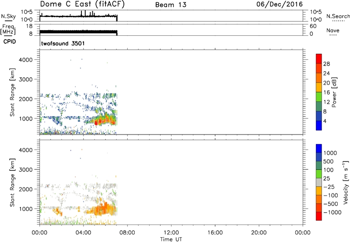
Task: Click the 'Beam 13' heading
Action: [171, 5]
